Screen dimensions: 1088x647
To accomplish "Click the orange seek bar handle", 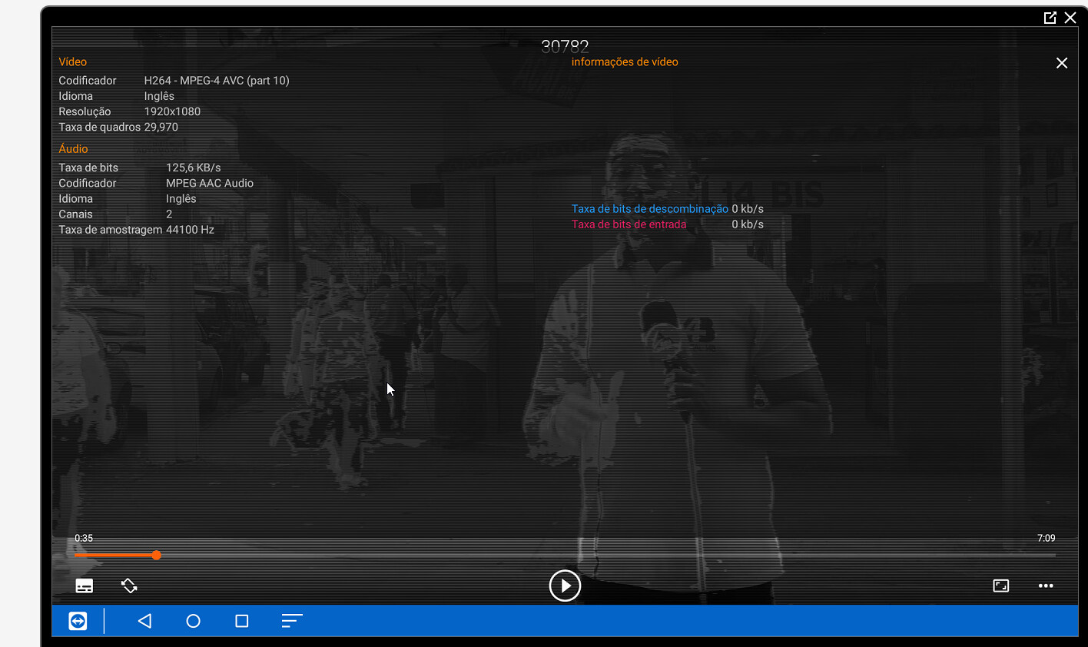I will pyautogui.click(x=156, y=555).
